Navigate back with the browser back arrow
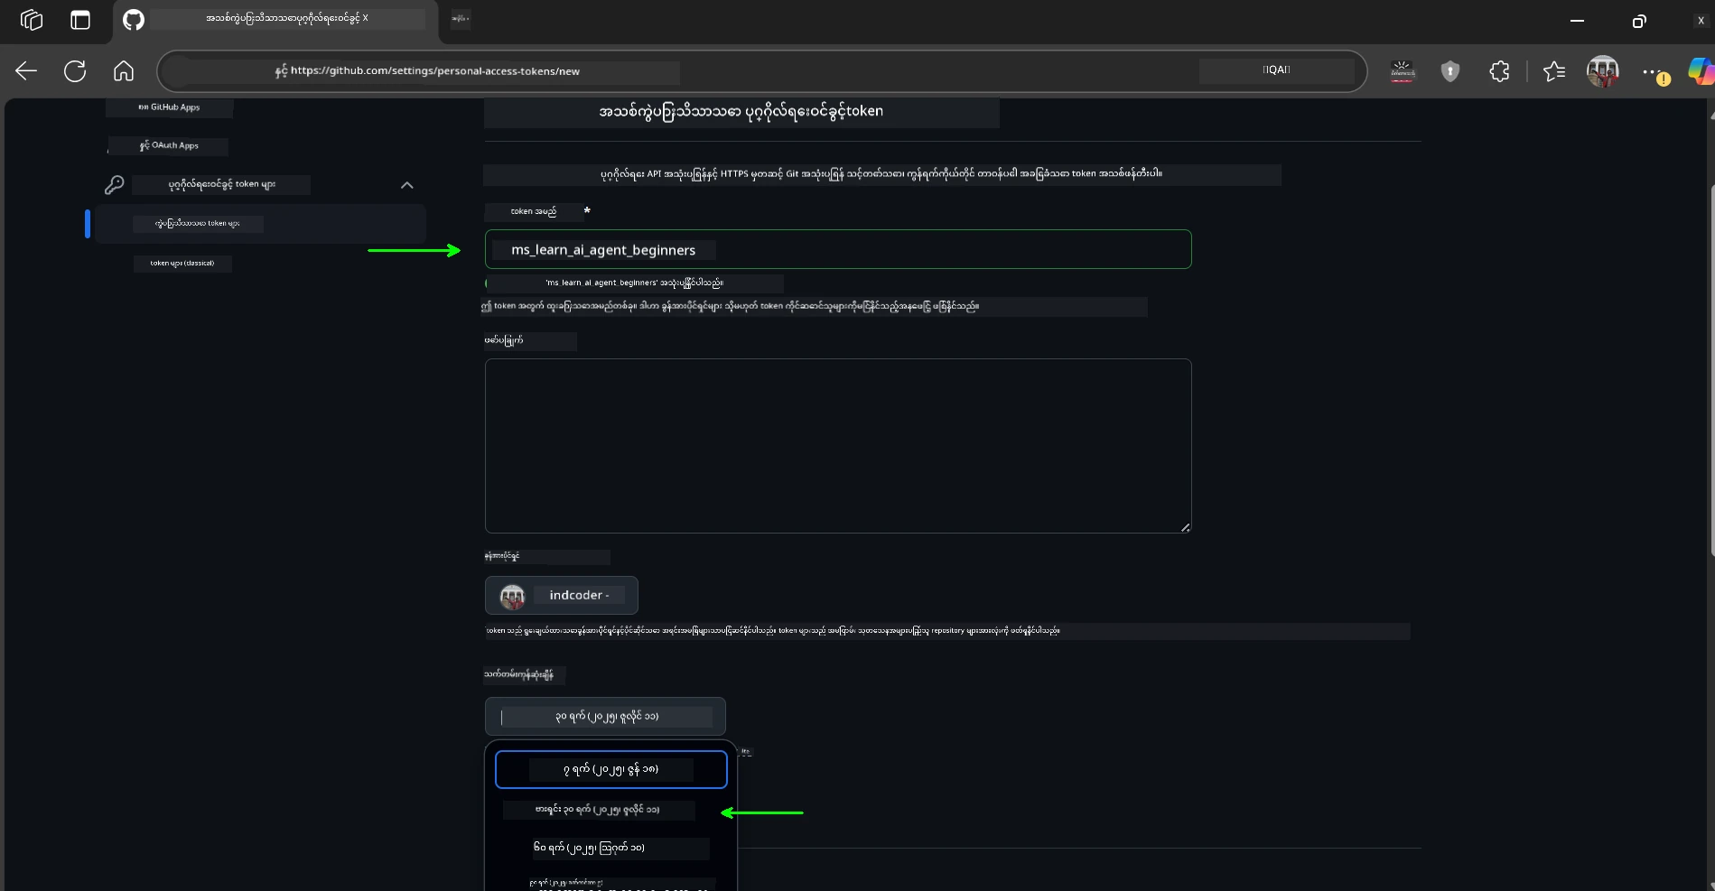Image resolution: width=1715 pixels, height=891 pixels. 26,71
